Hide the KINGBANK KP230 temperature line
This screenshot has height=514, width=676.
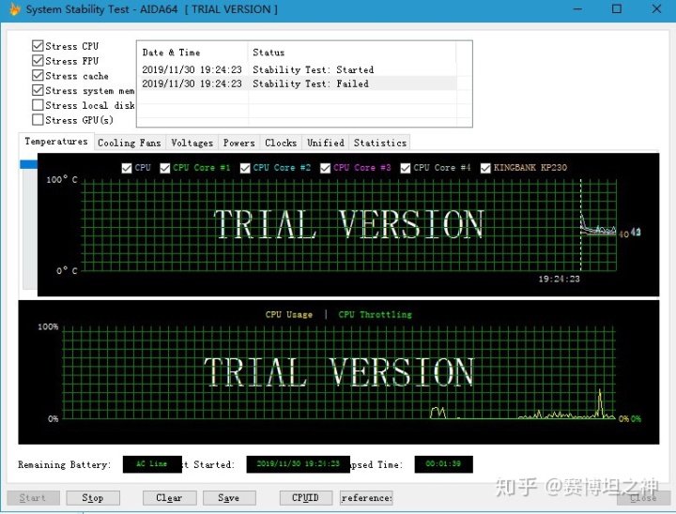(485, 168)
